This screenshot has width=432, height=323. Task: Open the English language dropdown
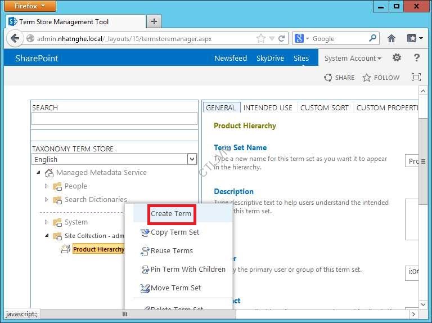coord(192,159)
